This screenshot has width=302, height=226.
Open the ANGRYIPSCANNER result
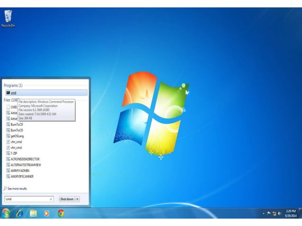click(20, 176)
